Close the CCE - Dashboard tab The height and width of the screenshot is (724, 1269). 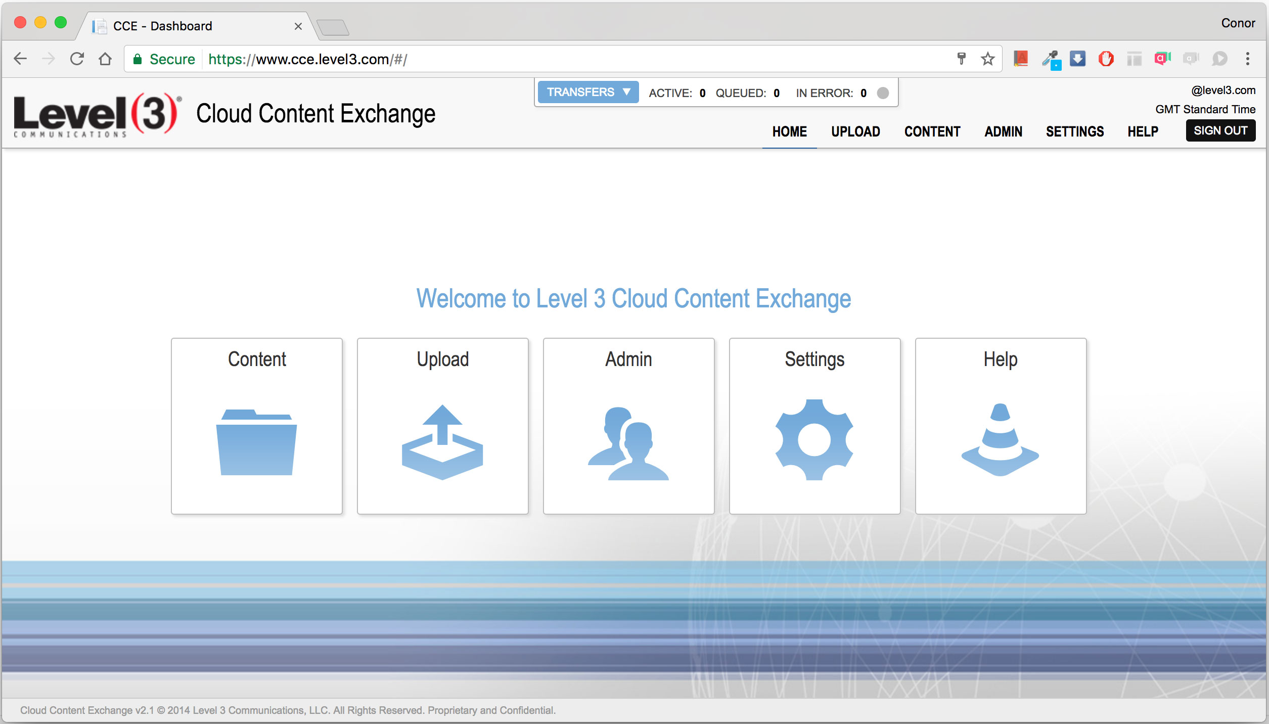tap(298, 26)
